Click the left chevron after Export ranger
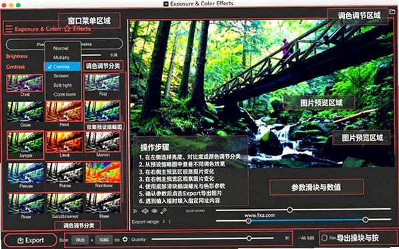This screenshot has width=399, height=249. 169,222
